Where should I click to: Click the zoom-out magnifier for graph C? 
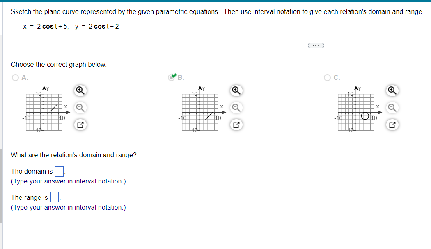[392, 107]
